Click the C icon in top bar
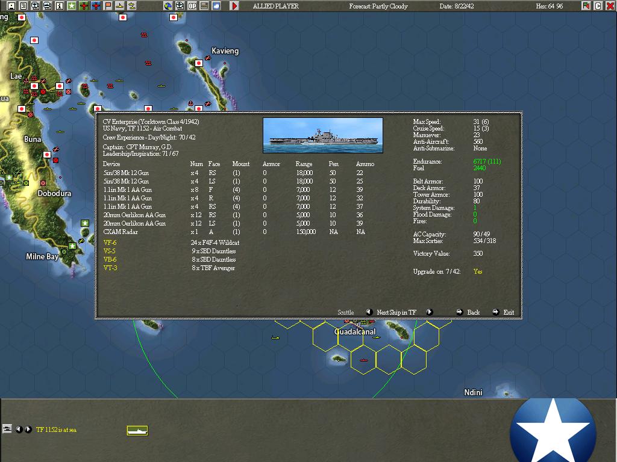The height and width of the screenshot is (462, 617). click(598, 6)
